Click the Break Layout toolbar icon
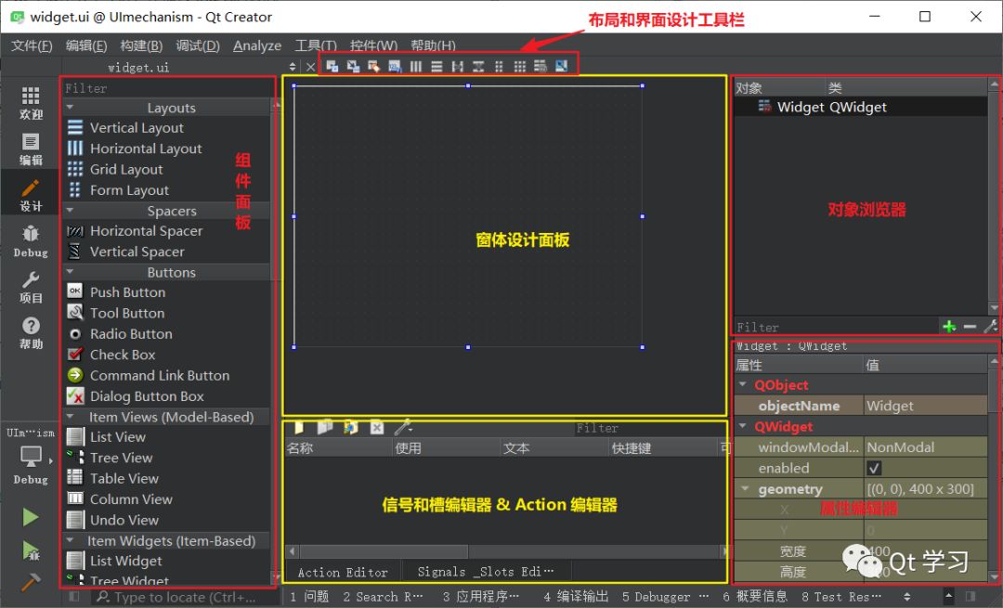Screen dimensions: 1003x608 (539, 66)
